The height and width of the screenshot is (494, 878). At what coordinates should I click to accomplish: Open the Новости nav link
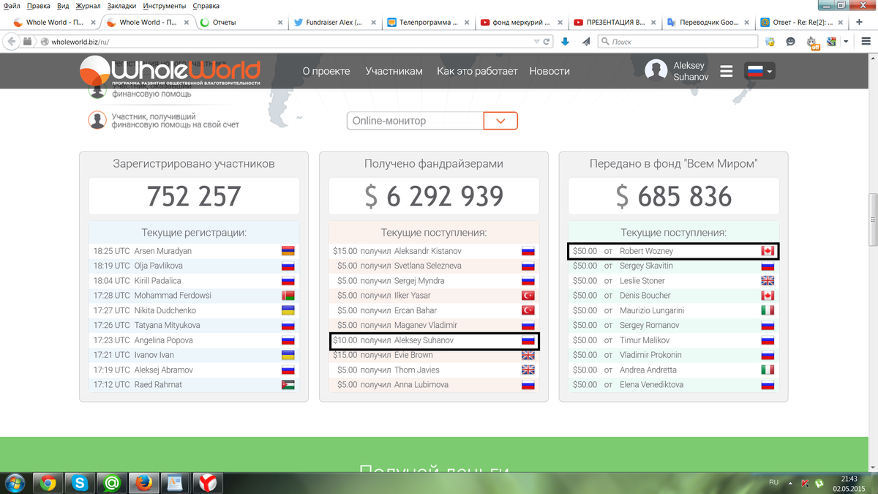pos(549,71)
